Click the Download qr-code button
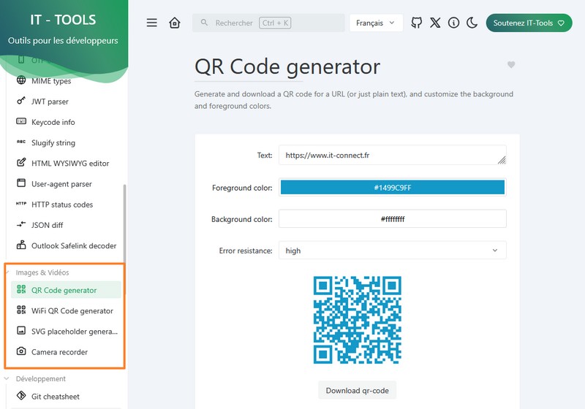The height and width of the screenshot is (409, 585). (358, 390)
